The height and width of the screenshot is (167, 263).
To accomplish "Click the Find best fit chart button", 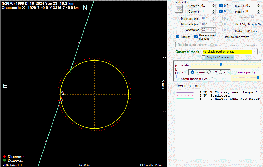I will point(179,9).
